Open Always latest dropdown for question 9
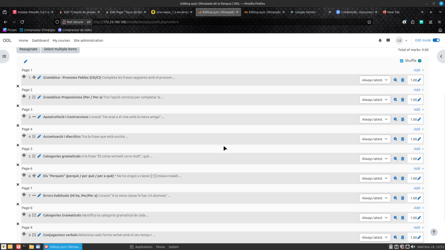This screenshot has width=445, height=250. coord(375,237)
